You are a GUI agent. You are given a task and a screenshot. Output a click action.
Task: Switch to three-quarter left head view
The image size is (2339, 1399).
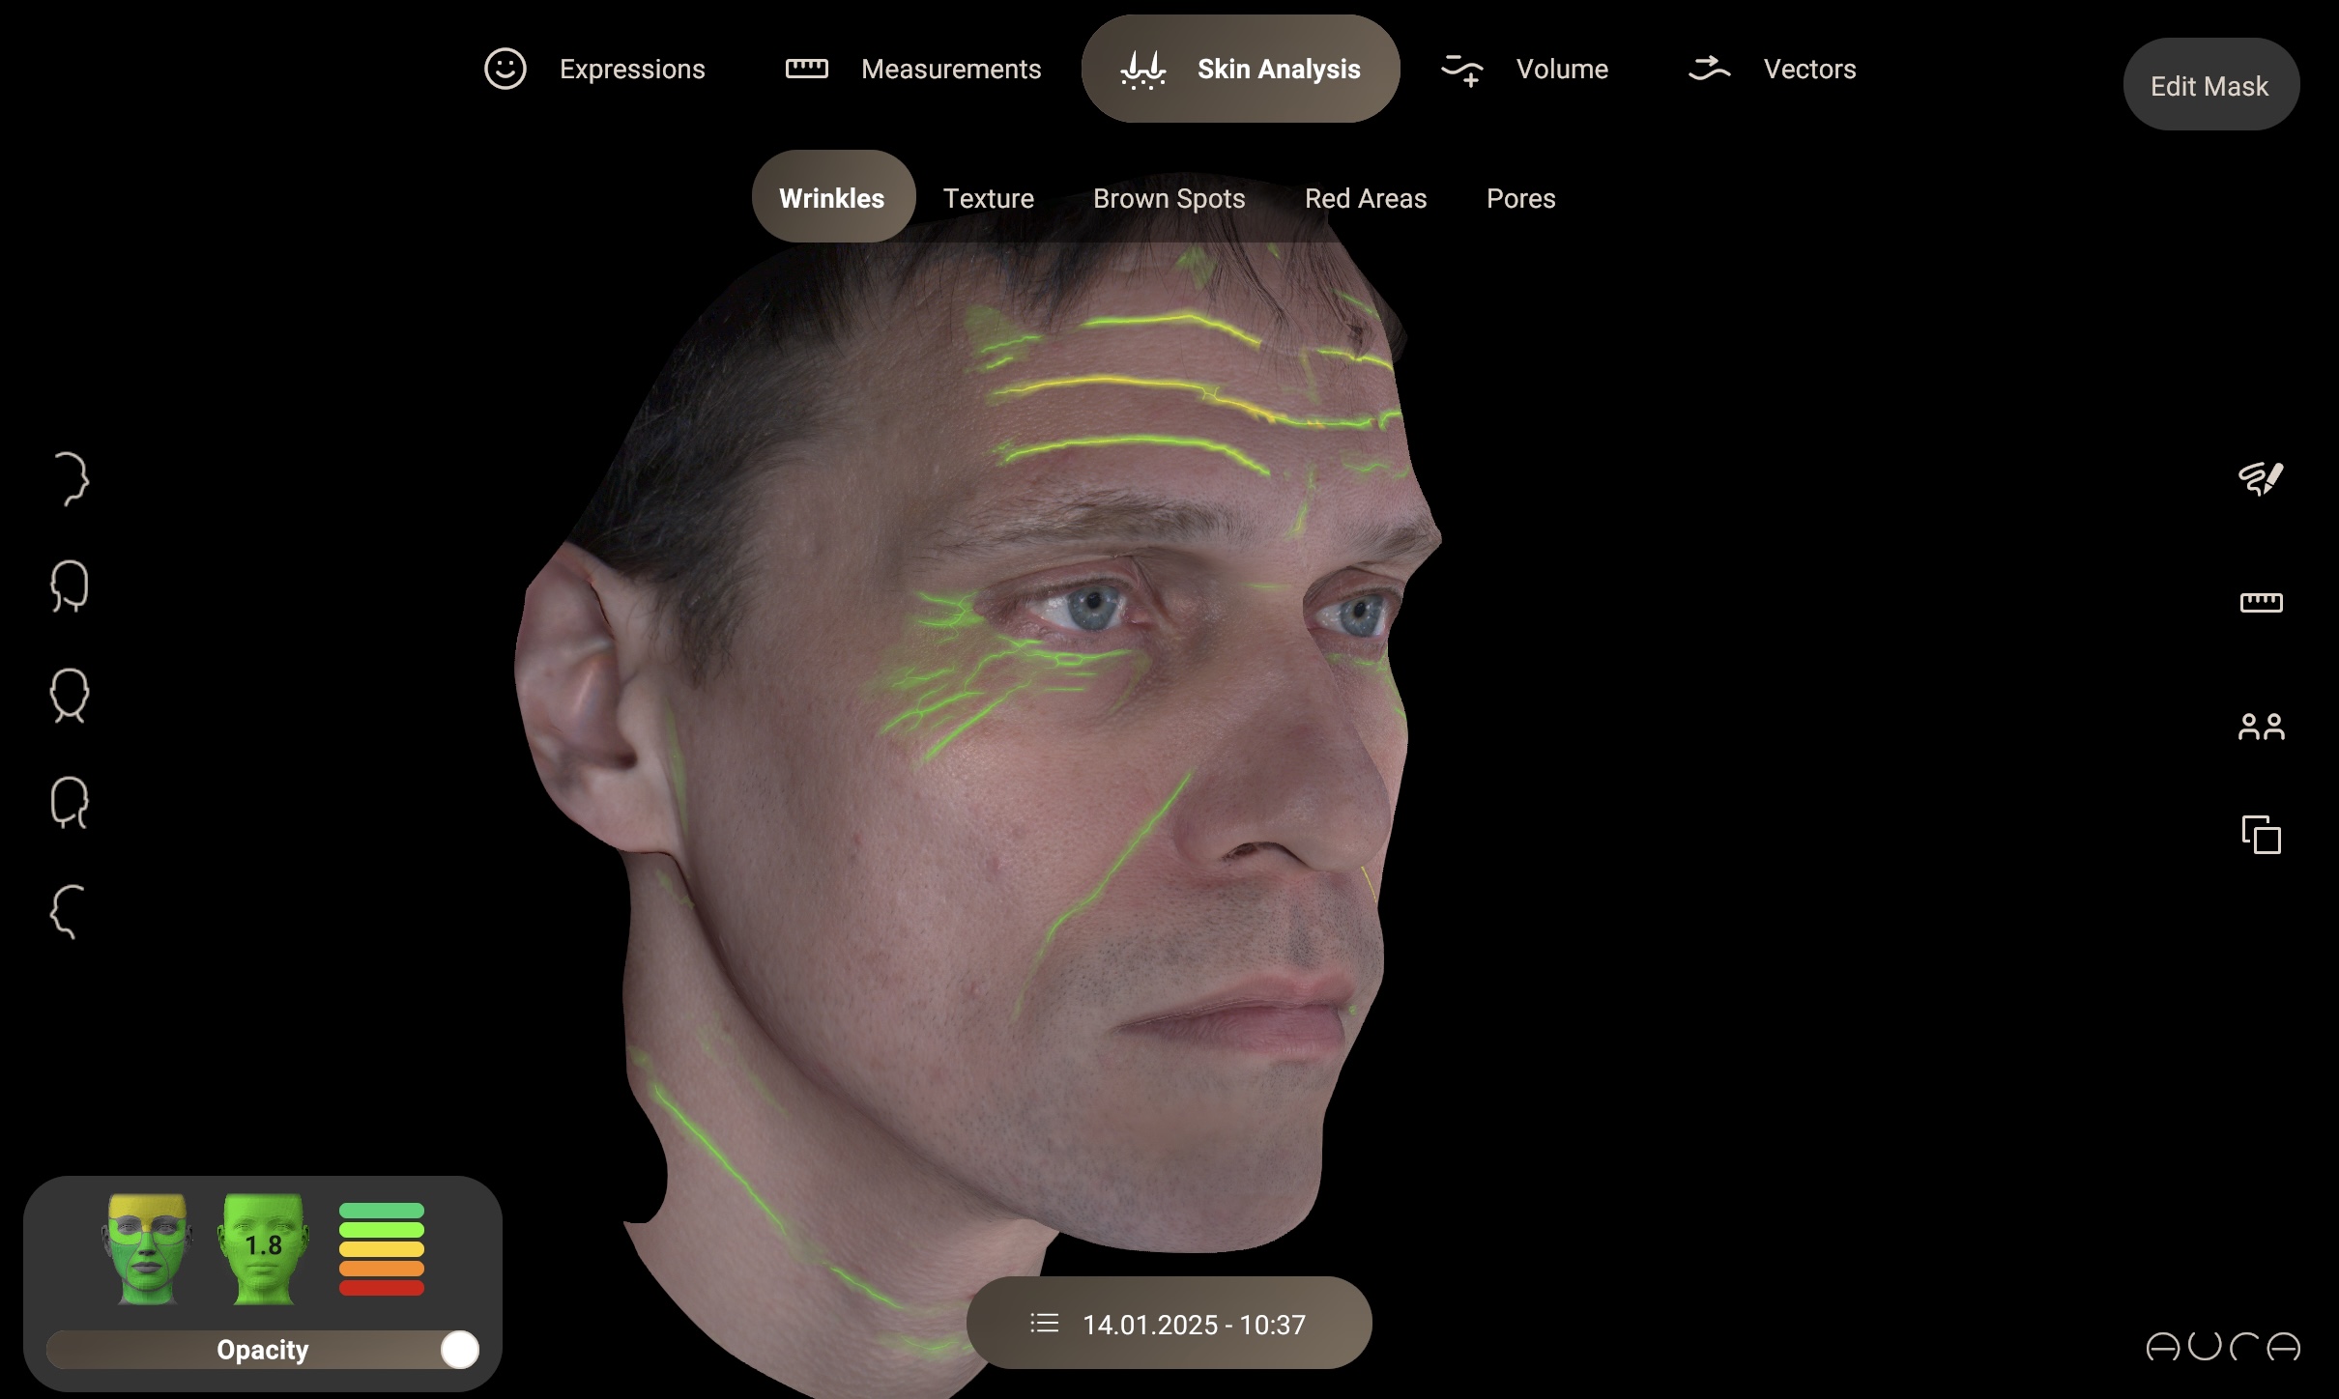click(x=70, y=803)
